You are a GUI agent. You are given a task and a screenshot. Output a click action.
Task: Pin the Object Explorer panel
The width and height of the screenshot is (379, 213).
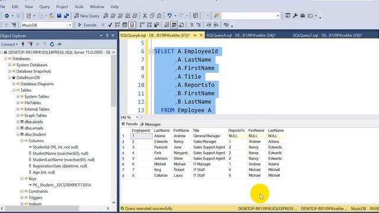pos(107,35)
